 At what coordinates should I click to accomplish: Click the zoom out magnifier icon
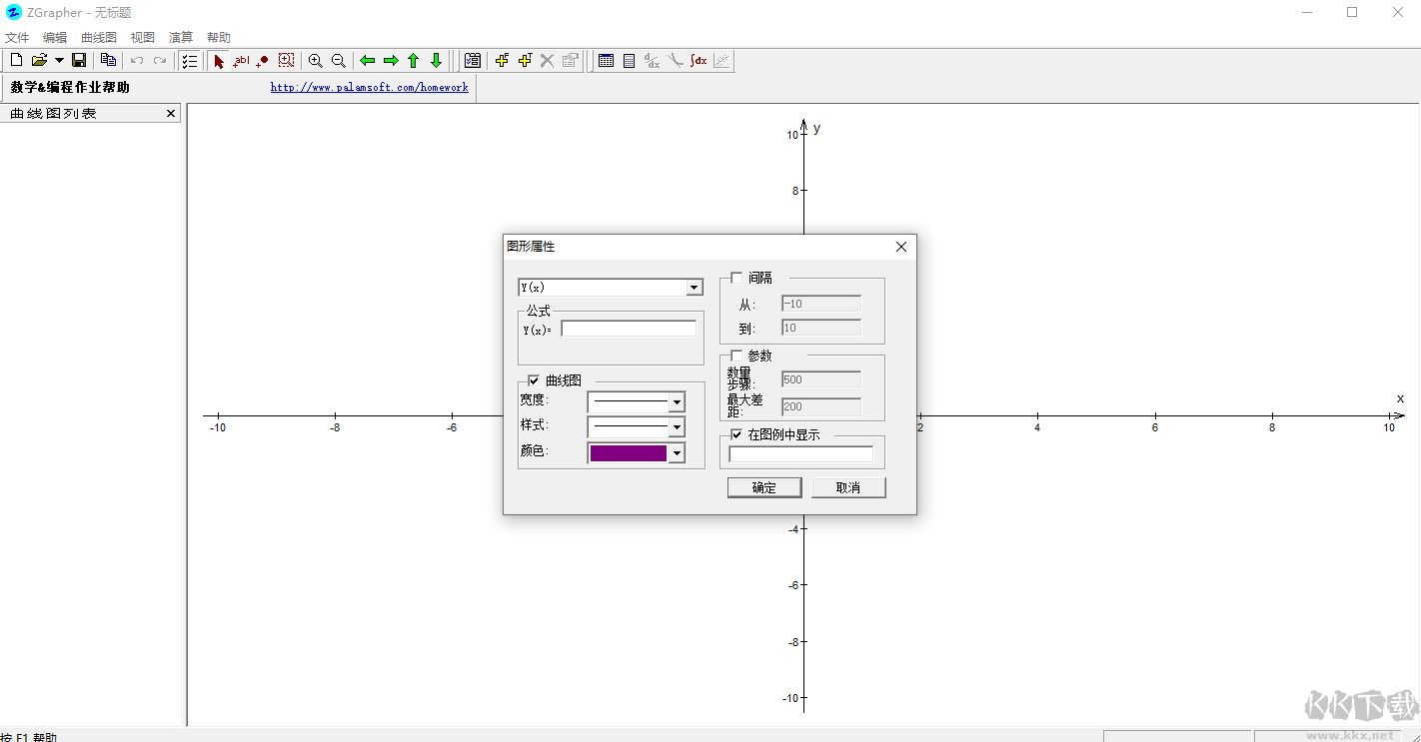(339, 61)
